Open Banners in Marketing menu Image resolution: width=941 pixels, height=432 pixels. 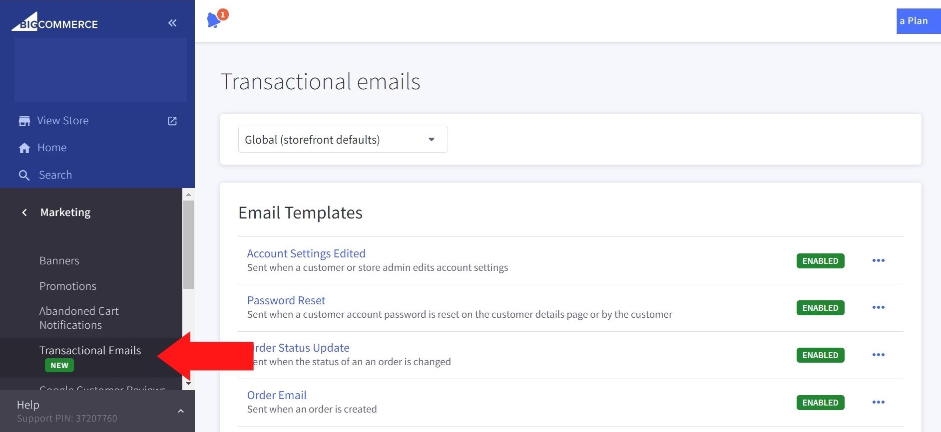tap(59, 261)
